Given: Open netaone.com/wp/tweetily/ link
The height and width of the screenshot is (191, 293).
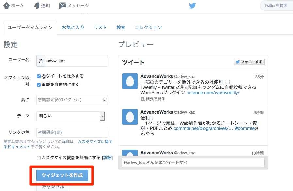Looking at the screenshot, I should coord(213,93).
